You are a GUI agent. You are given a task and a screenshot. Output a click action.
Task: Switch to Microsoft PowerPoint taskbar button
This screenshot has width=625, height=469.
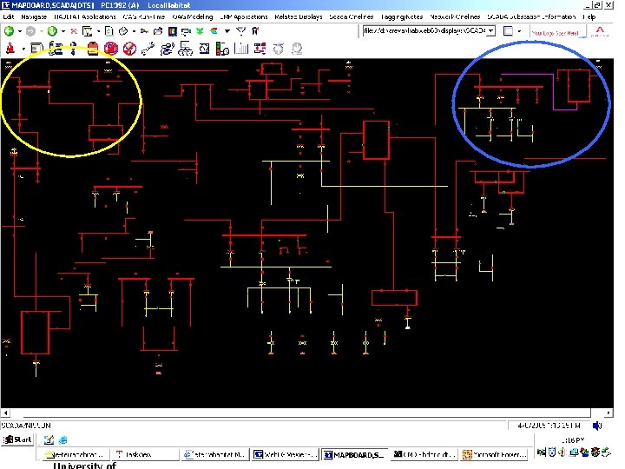pos(494,454)
